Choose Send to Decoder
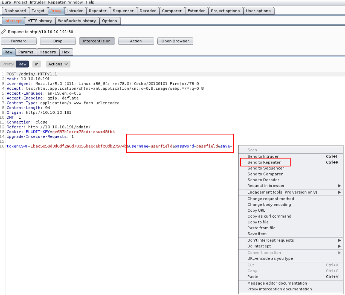The image size is (345, 295). click(x=291, y=180)
